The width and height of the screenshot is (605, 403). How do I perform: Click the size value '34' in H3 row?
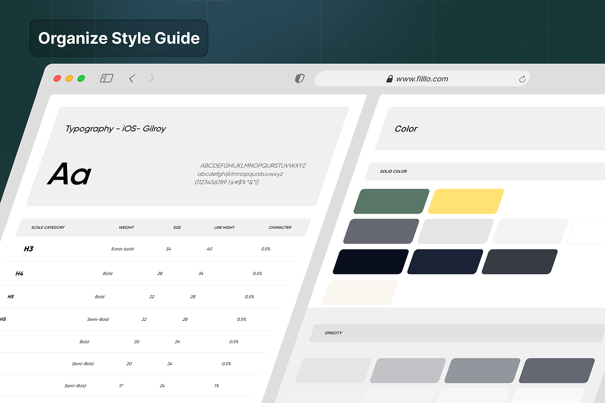(168, 249)
